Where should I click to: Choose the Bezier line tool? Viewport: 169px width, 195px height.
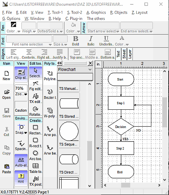50,94
